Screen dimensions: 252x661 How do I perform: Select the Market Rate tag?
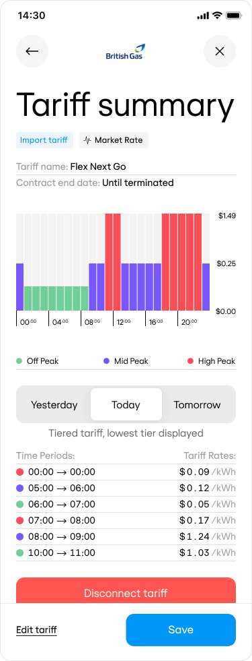click(x=114, y=140)
